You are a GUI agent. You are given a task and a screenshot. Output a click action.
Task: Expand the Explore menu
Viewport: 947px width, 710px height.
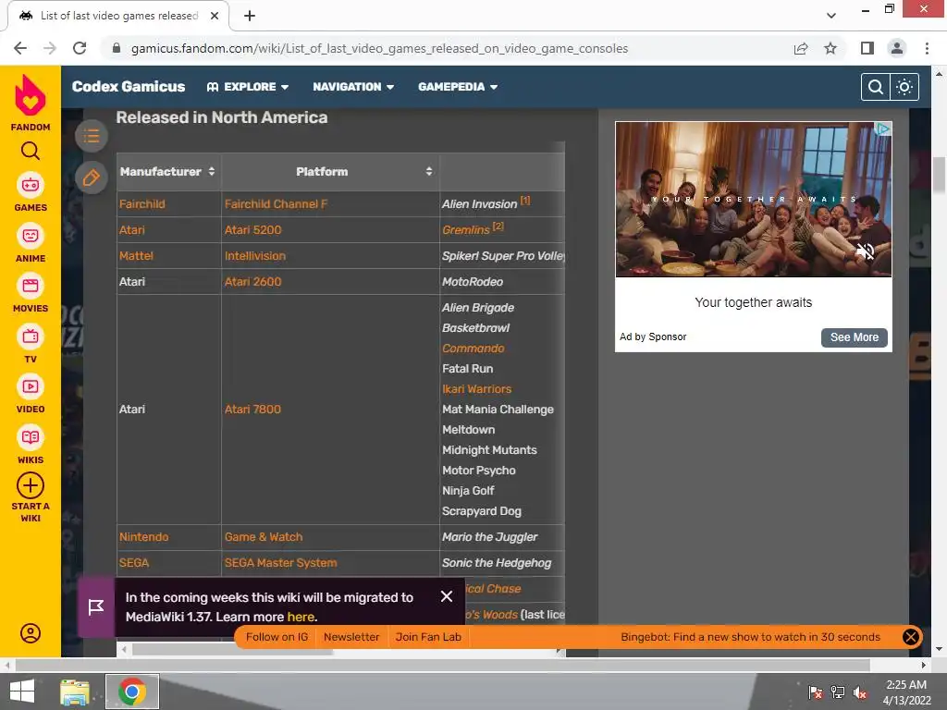[x=248, y=87]
